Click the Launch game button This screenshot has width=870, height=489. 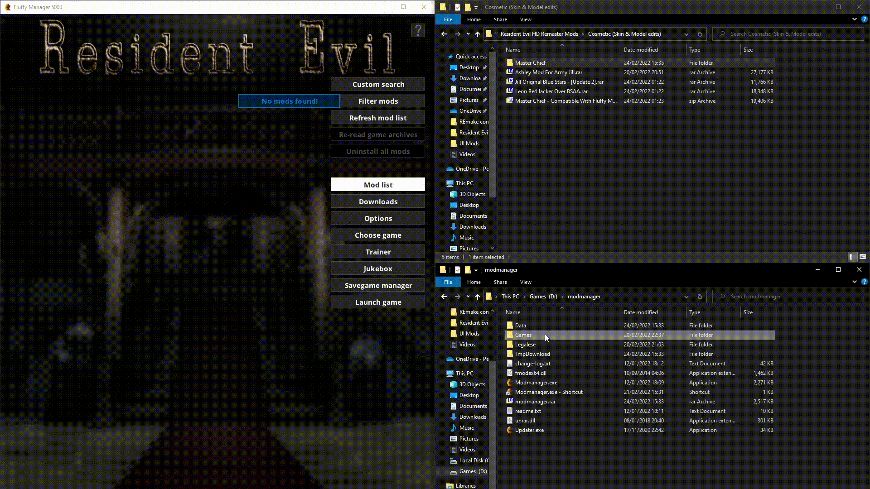(x=377, y=302)
